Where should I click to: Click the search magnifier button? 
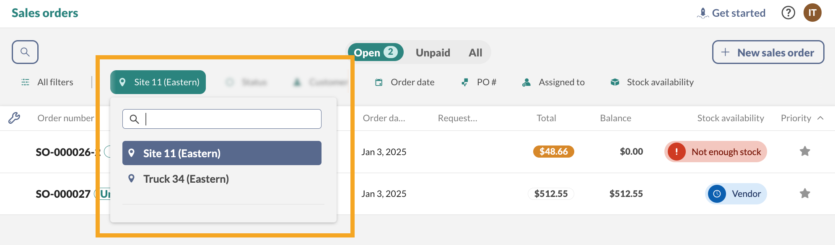pos(25,52)
